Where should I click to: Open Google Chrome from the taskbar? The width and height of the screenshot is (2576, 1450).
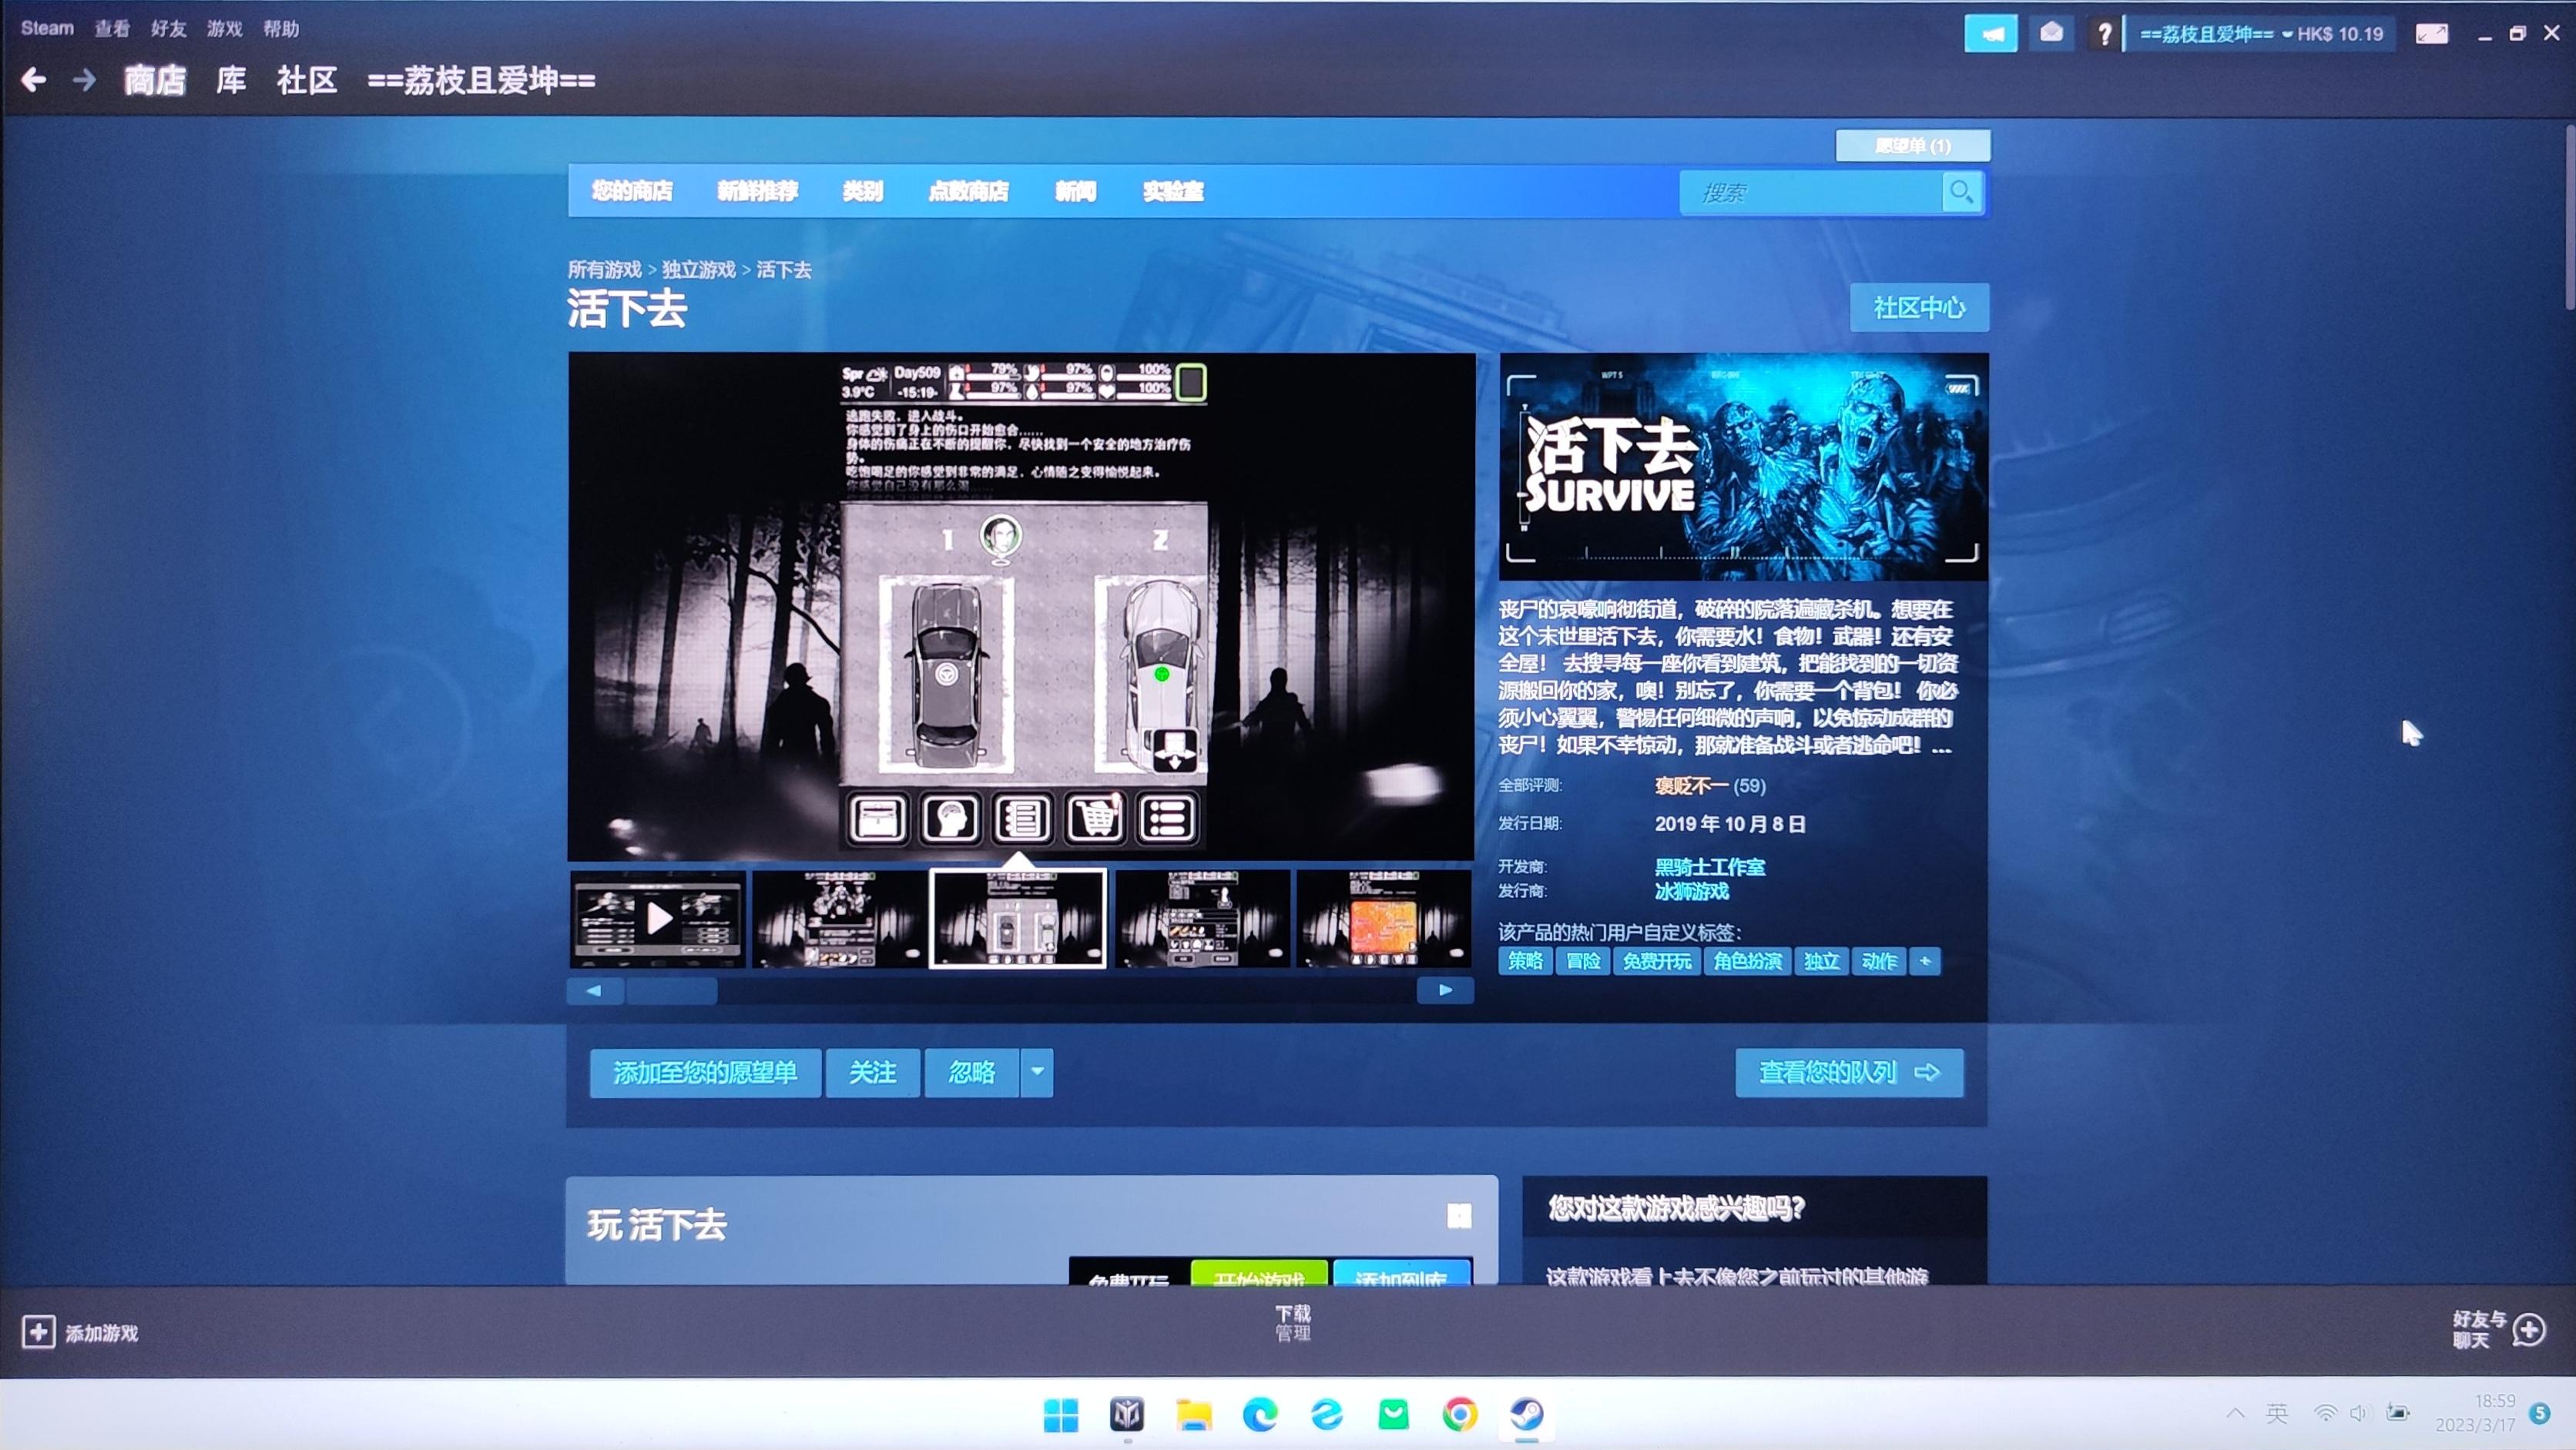[x=1459, y=1415]
